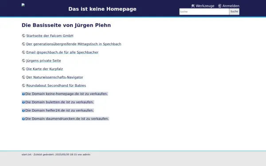Click info icon beside buletten.de notice
Image resolution: width=266 pixels, height=166 pixels.
23,102
